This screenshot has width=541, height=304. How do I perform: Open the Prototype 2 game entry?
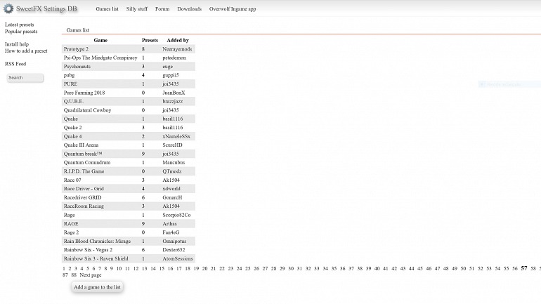point(76,49)
